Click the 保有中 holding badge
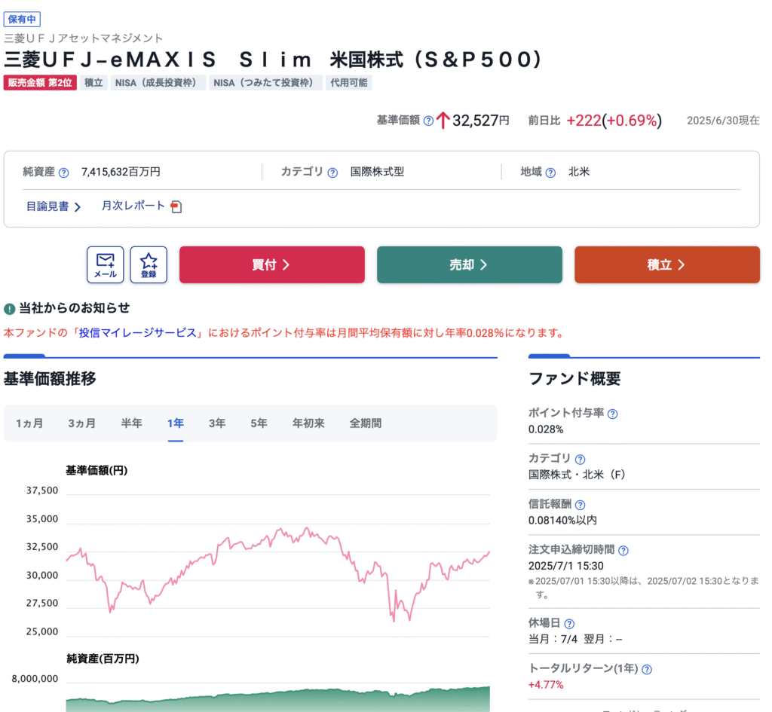This screenshot has width=772, height=712. click(22, 19)
